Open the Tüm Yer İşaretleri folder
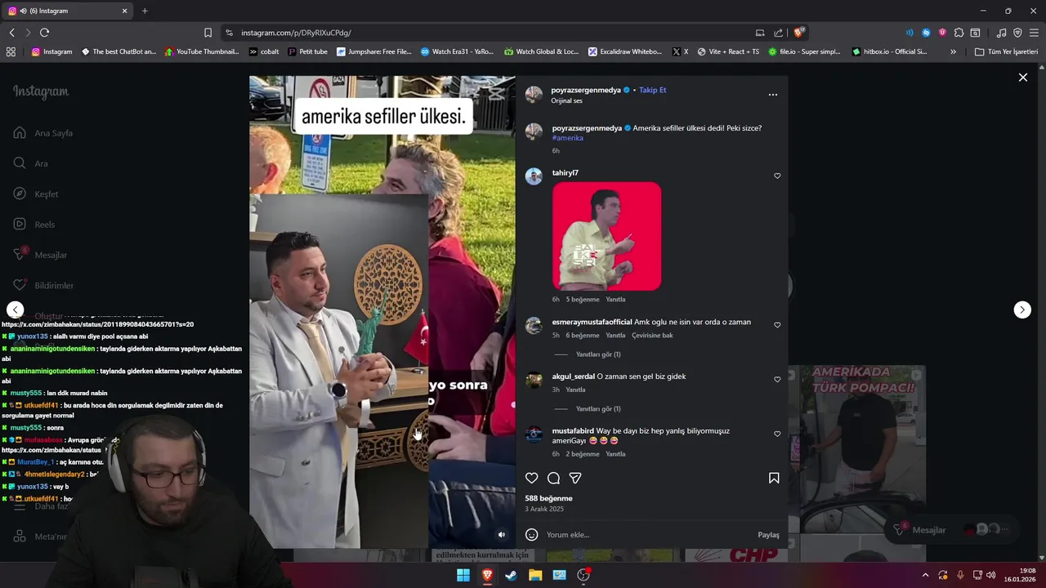 coord(1006,51)
